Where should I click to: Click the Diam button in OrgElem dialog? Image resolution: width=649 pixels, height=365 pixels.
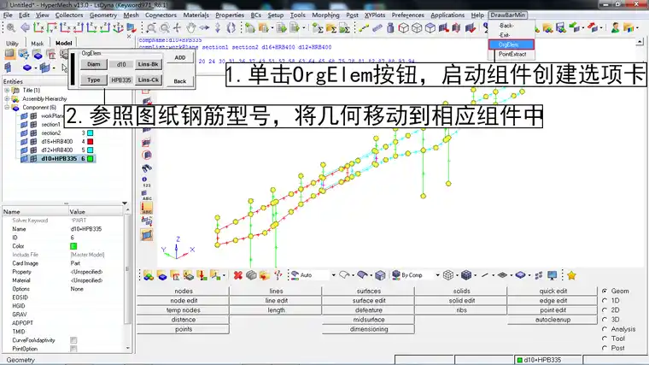click(94, 64)
